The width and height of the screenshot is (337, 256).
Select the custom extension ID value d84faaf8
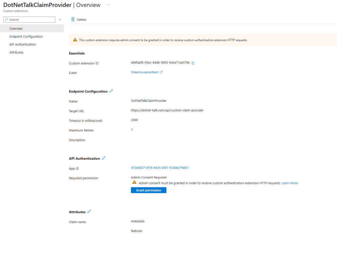[x=160, y=63]
